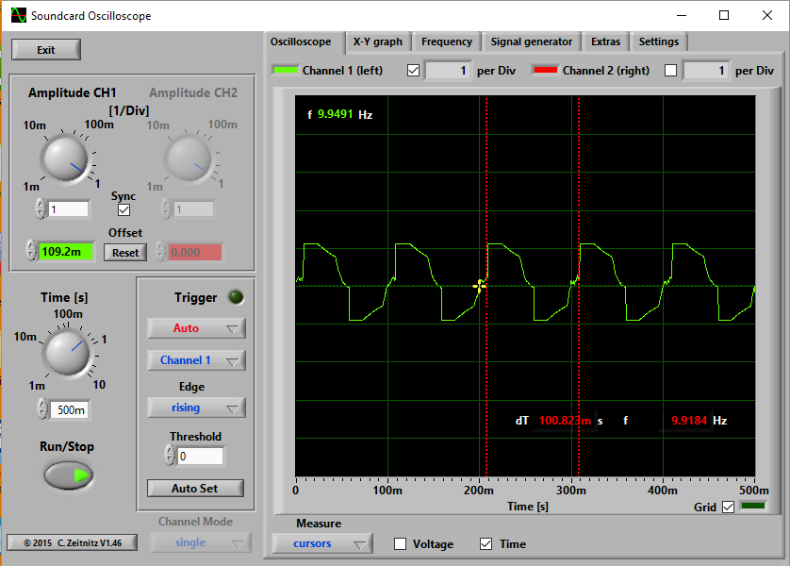
Task: Open the Edge dropdown showing rising
Action: pos(195,407)
